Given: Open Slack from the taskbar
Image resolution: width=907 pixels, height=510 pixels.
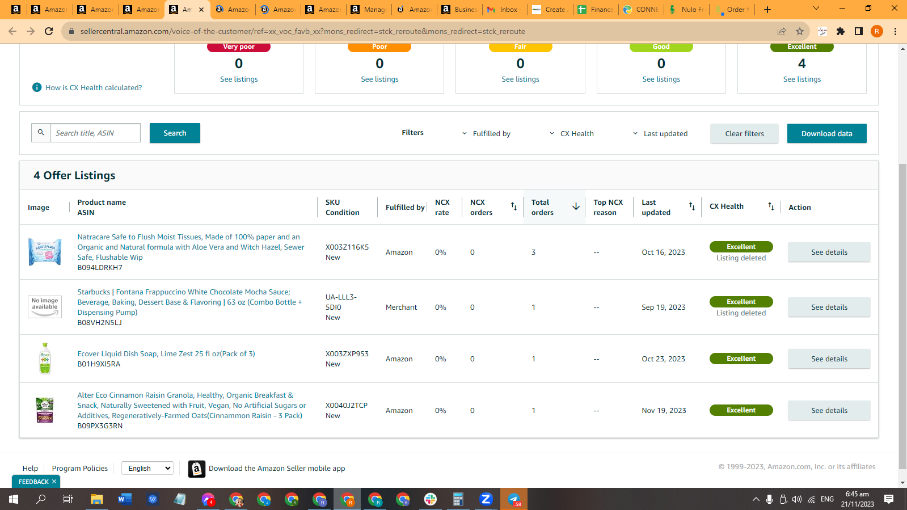Looking at the screenshot, I should click(431, 499).
